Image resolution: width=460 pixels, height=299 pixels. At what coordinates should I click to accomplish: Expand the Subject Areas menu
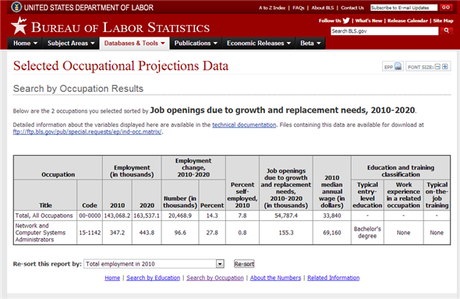pos(71,44)
